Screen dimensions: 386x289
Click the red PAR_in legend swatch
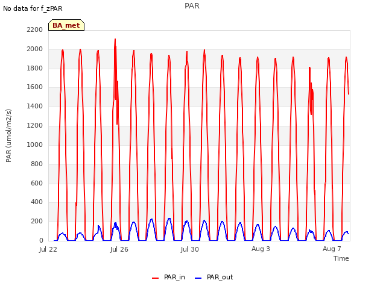click(156, 278)
